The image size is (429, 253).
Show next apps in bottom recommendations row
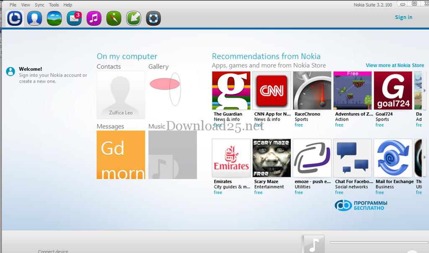(x=424, y=157)
